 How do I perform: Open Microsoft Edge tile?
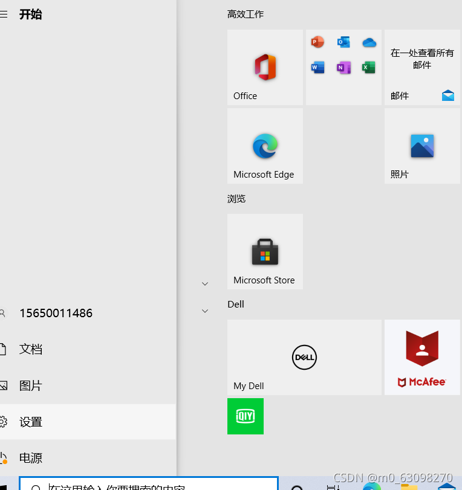pyautogui.click(x=265, y=146)
